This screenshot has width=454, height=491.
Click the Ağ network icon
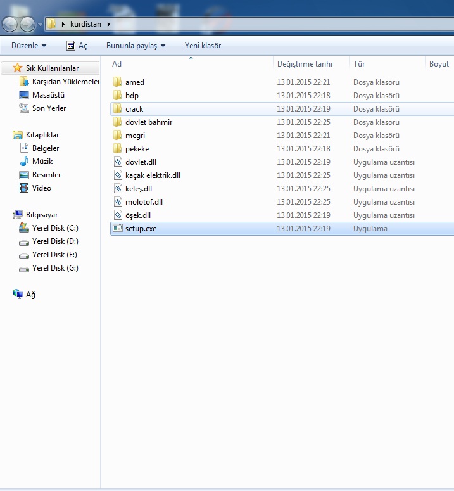click(x=18, y=294)
